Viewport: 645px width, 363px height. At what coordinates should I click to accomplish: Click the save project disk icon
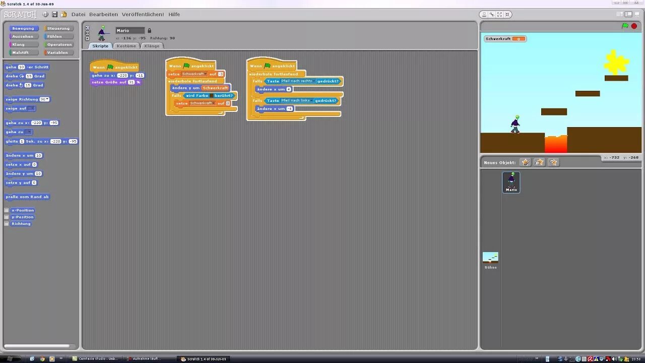[x=54, y=14]
